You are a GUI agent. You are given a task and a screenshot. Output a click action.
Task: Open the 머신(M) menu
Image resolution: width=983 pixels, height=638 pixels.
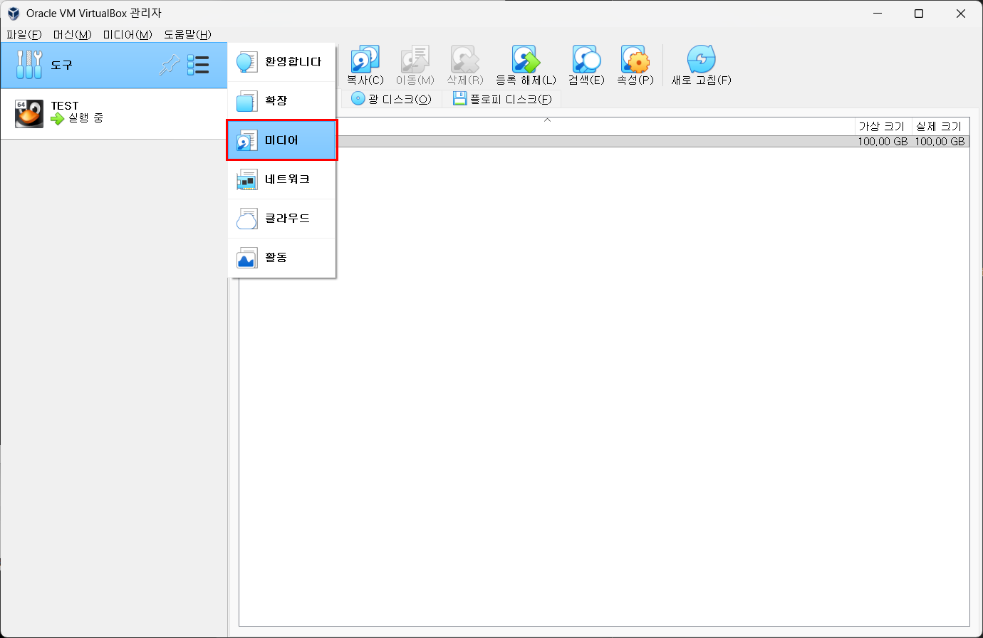pos(73,34)
